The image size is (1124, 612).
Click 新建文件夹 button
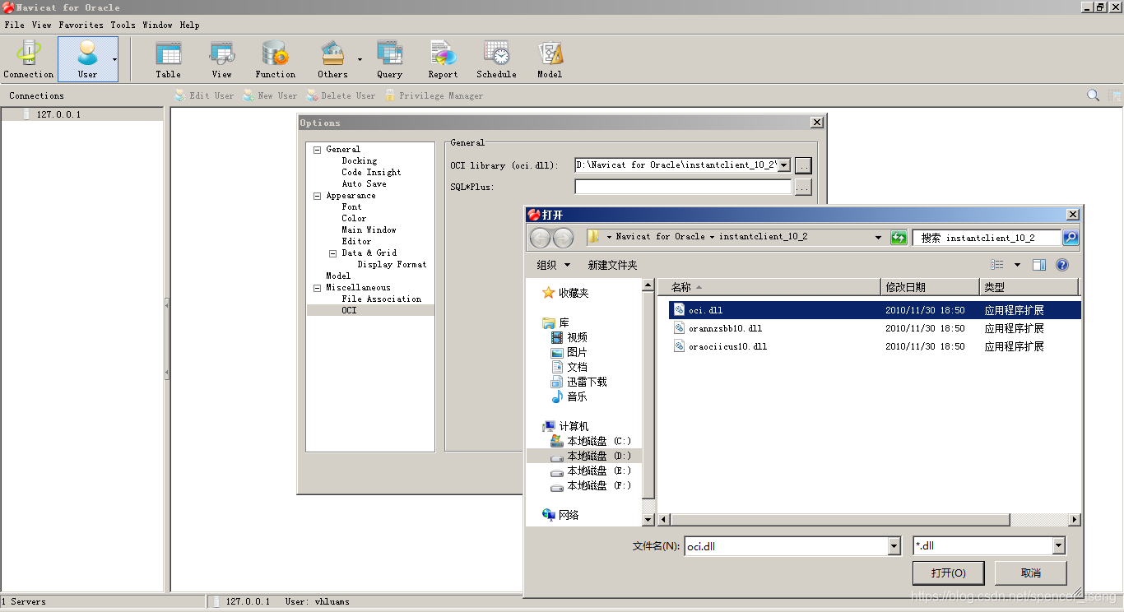click(x=612, y=265)
